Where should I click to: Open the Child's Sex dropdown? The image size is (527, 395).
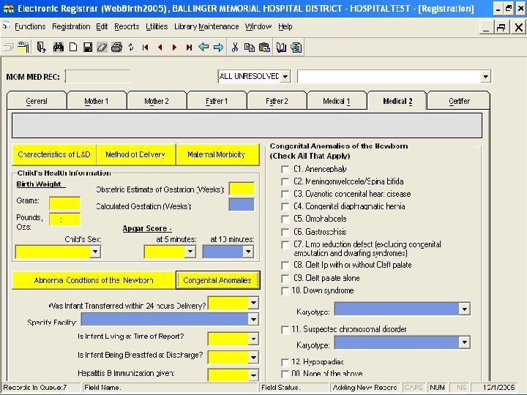(94, 252)
